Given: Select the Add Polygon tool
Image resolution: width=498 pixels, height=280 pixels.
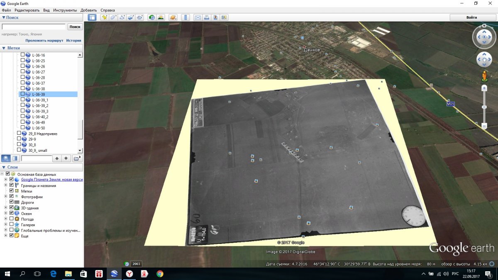Looking at the screenshot, I should coord(113,17).
